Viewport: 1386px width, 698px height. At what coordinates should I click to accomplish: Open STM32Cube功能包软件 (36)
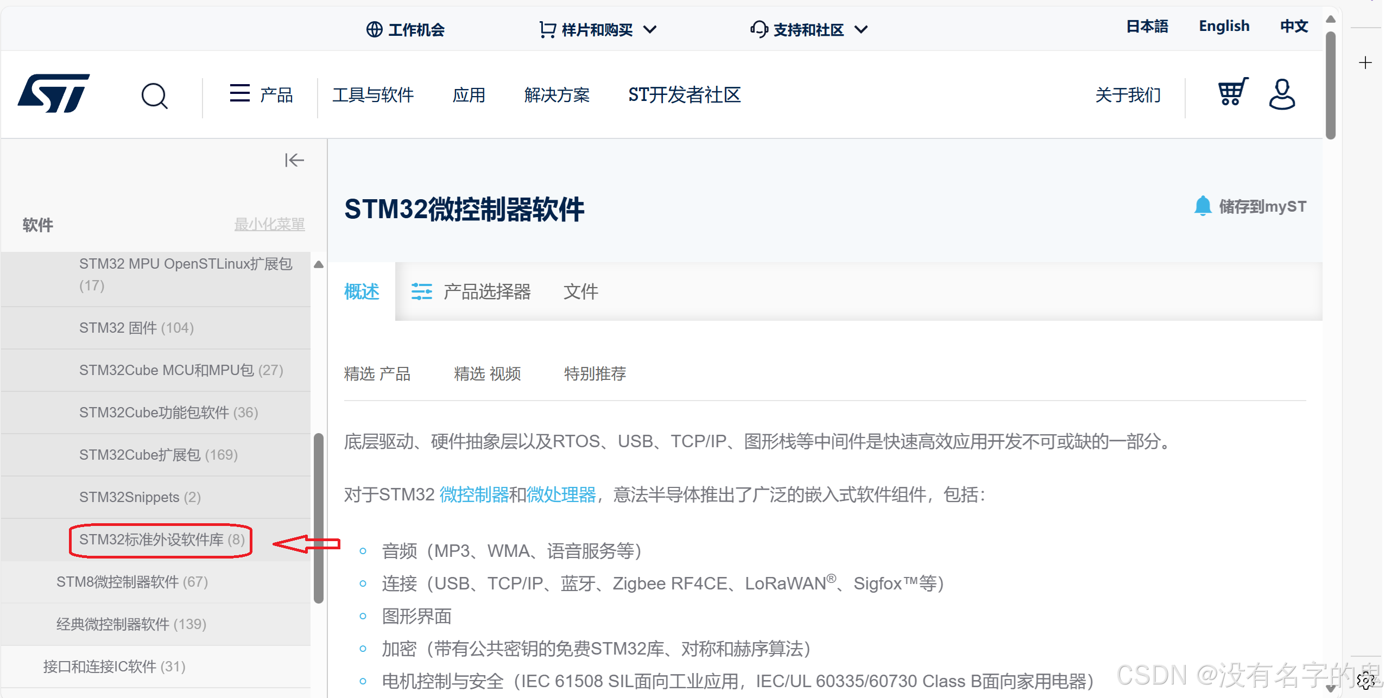[x=155, y=413]
